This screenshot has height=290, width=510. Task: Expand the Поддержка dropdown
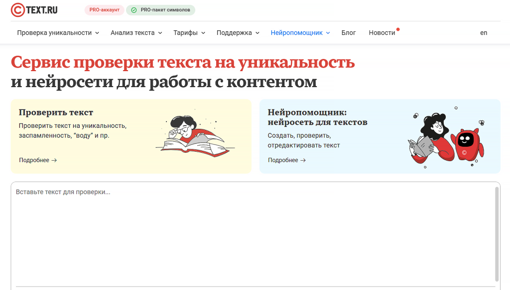pos(234,32)
